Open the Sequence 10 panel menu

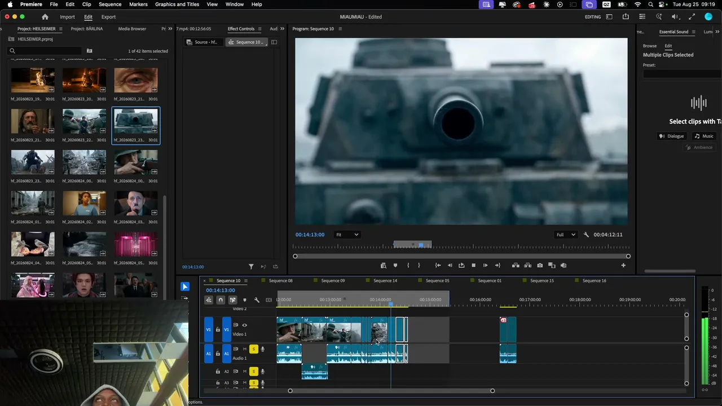[246, 281]
